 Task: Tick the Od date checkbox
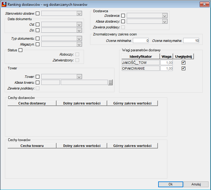tap(38, 24)
